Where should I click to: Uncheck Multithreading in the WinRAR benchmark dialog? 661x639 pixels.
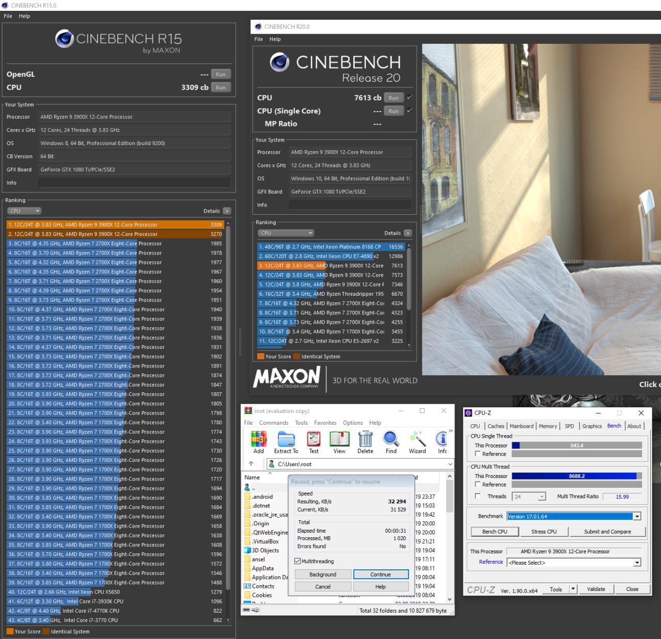tap(297, 561)
